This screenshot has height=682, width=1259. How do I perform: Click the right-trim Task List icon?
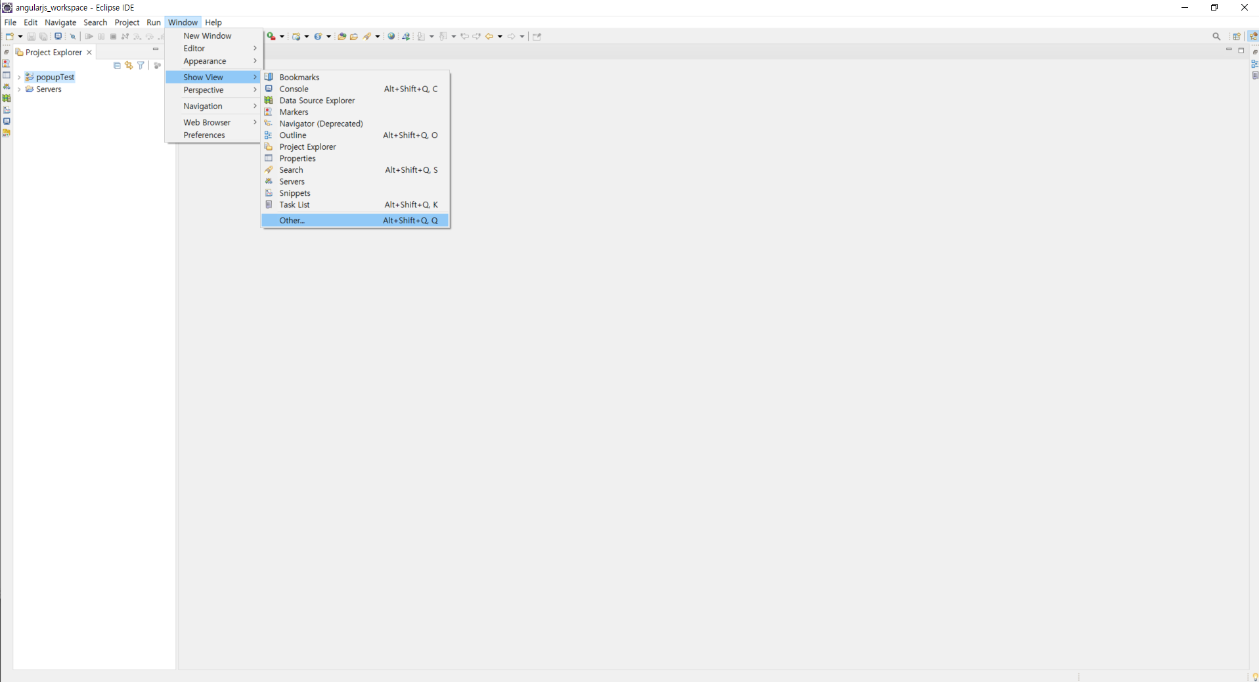coord(1254,76)
